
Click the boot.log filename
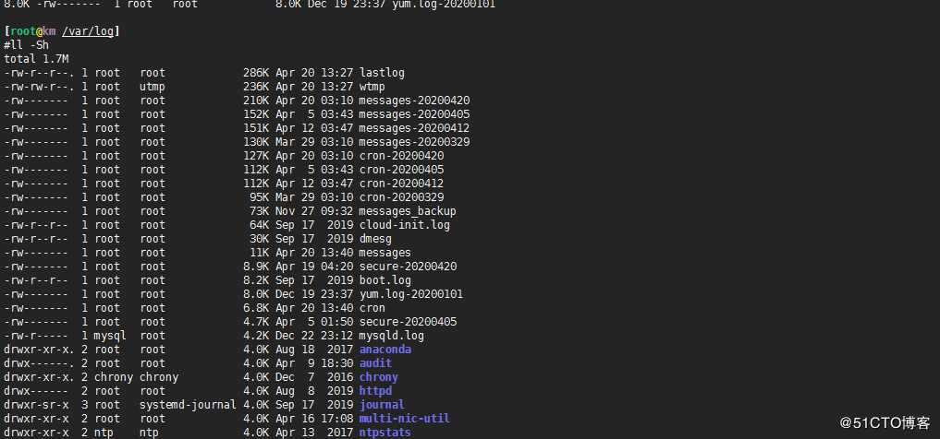(x=385, y=280)
